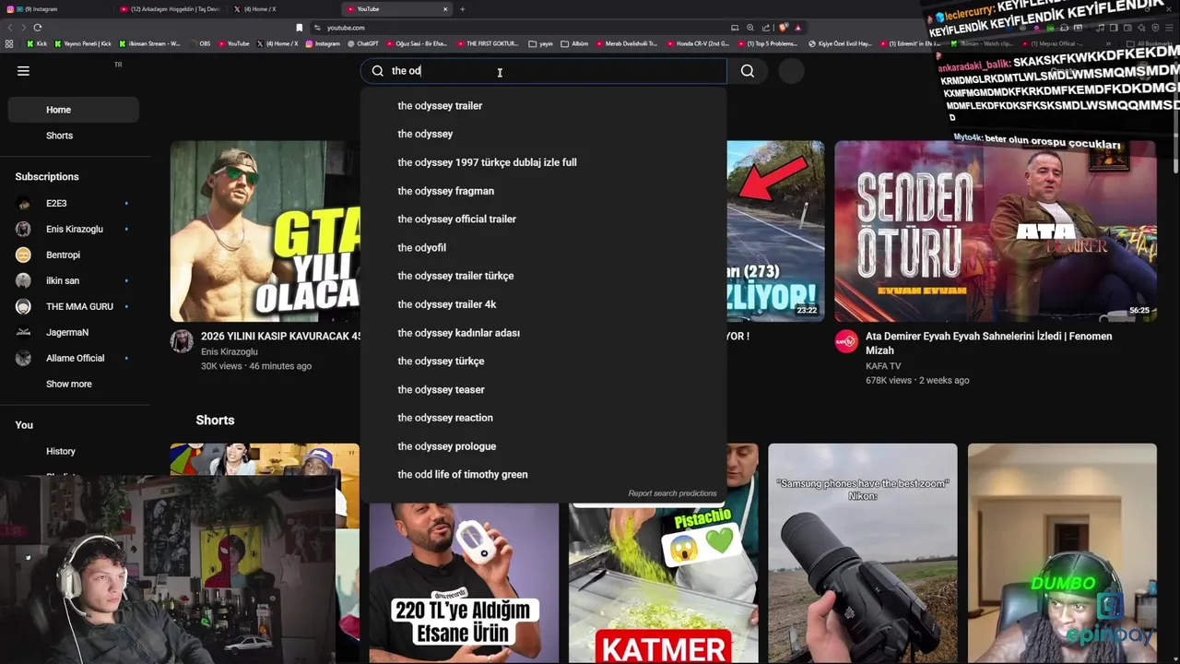
Task: Click the KAFA TV channel avatar
Action: (x=846, y=342)
